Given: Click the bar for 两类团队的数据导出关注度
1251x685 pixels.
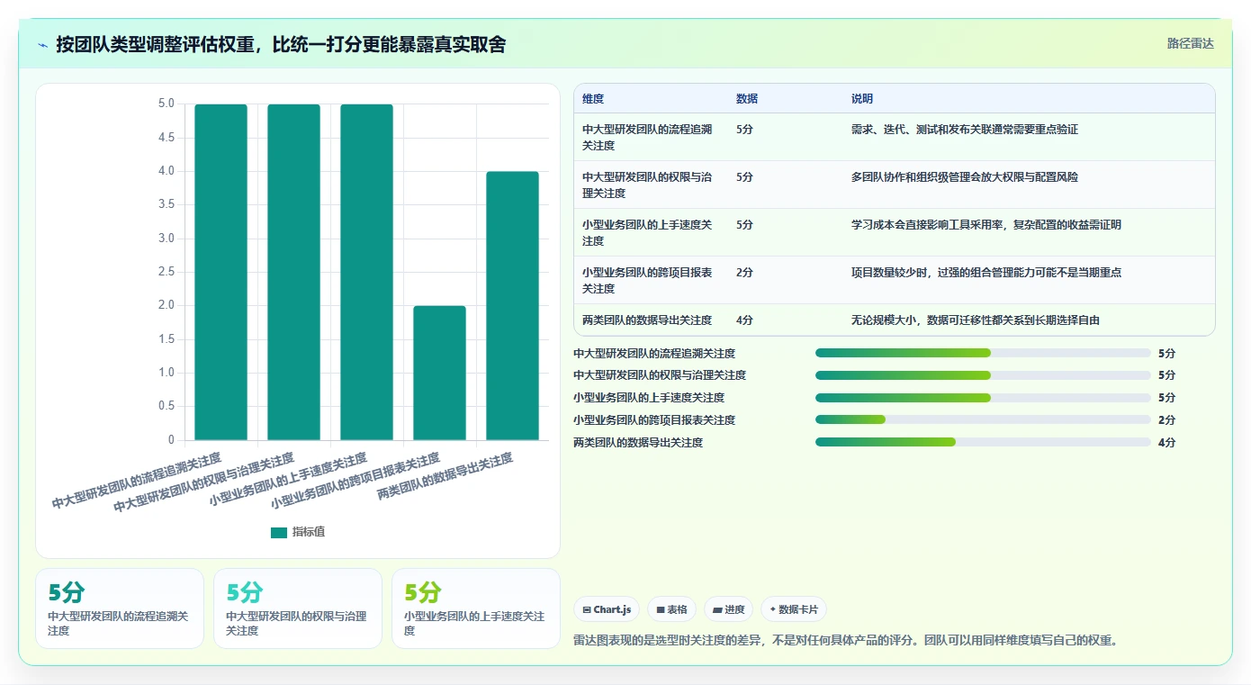Looking at the screenshot, I should point(512,306).
